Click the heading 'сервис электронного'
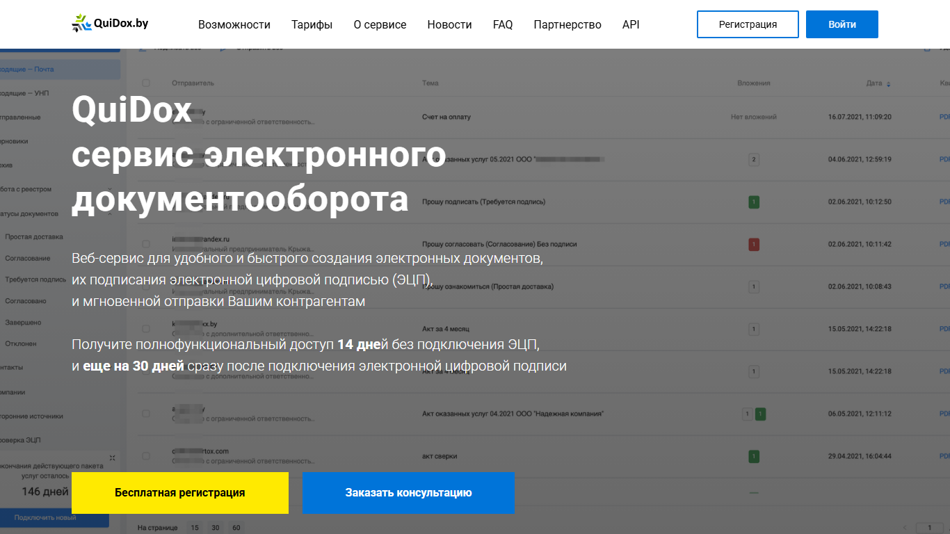The height and width of the screenshot is (534, 950). [259, 154]
